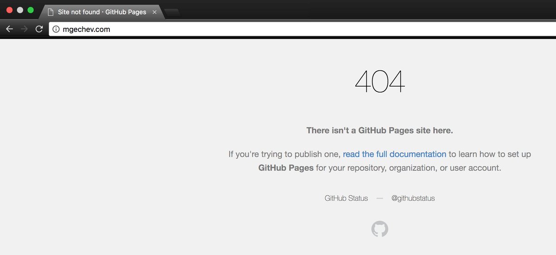Open site info icon beside mgechev.com
This screenshot has height=255, width=556.
click(x=56, y=29)
